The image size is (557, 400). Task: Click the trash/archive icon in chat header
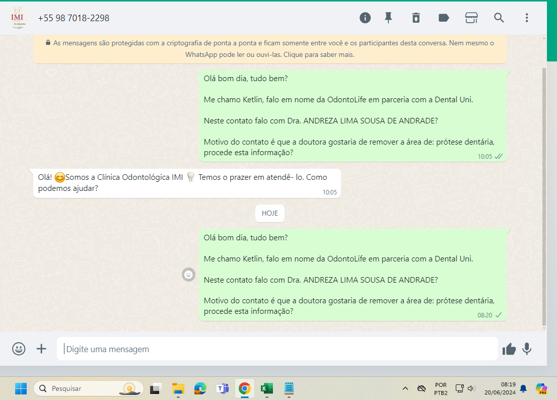pyautogui.click(x=416, y=18)
